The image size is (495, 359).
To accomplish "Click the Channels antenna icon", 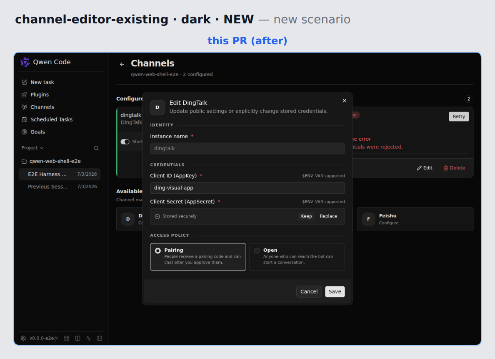I will pyautogui.click(x=24, y=107).
